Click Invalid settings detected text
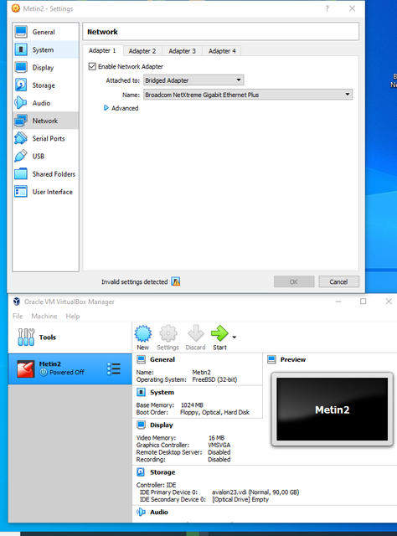Viewport: 397px width, 536px height. pos(134,281)
